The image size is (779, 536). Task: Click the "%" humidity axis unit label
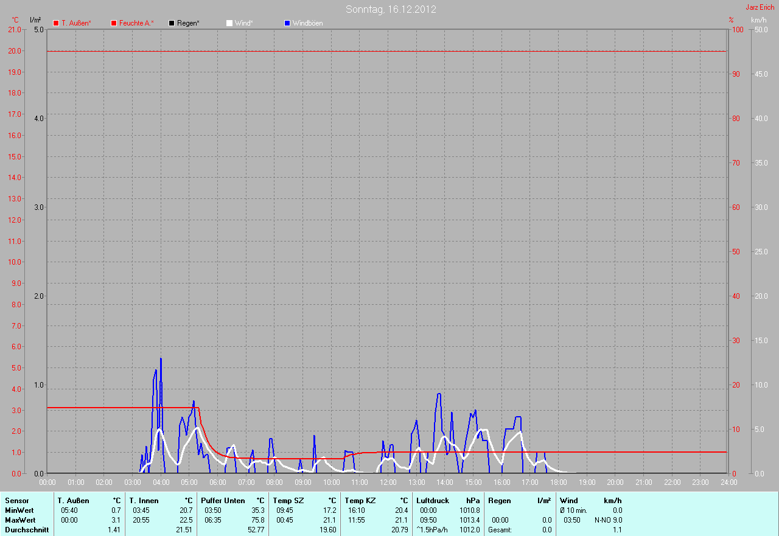tap(731, 20)
